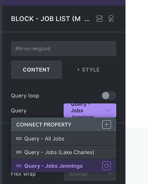The image size is (148, 184).
Task: Click the chevron in the Query dropdown
Action: click(108, 110)
